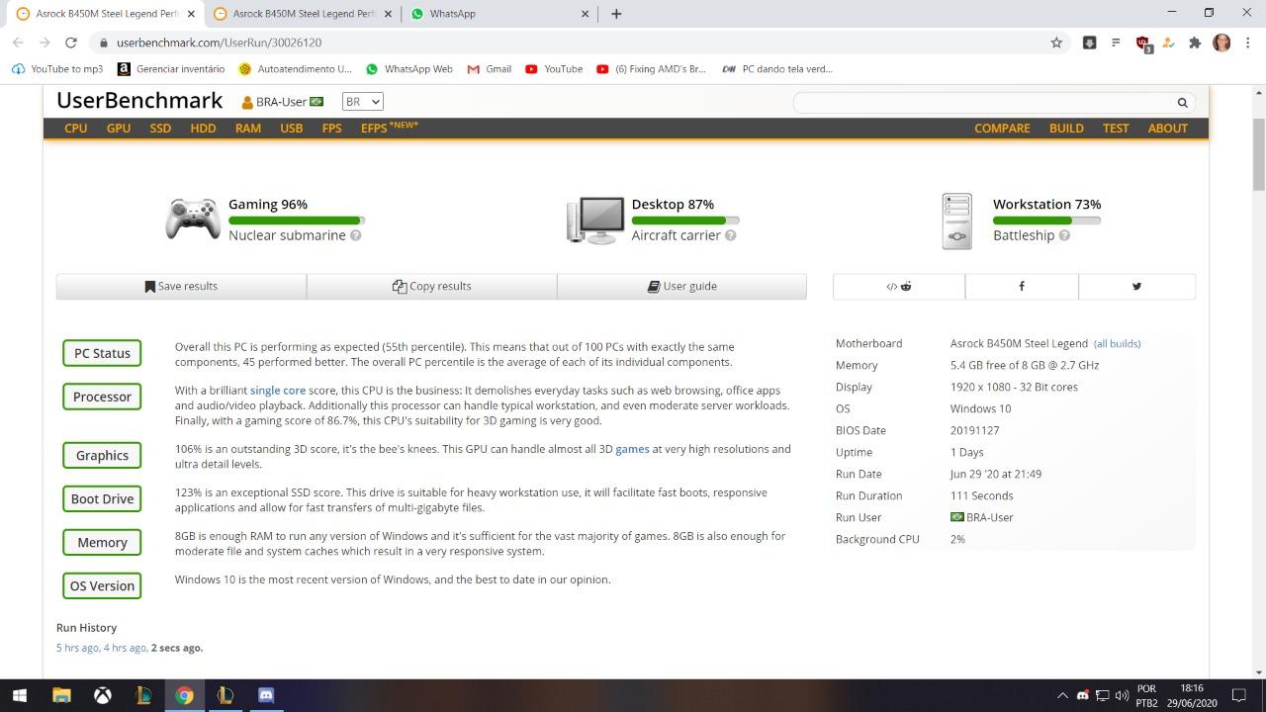Viewport: 1266px width, 712px height.
Task: Open '(all builds)' motherboard link
Action: [x=1117, y=343]
